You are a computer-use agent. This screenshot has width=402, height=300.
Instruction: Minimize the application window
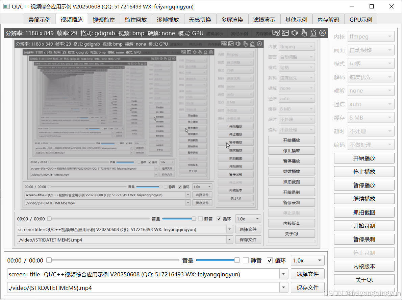click(x=352, y=6)
